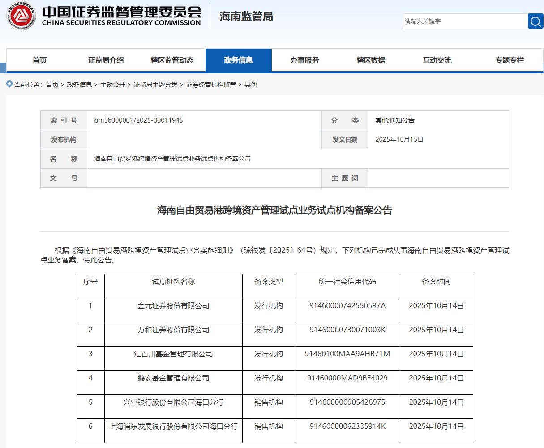Open the 专题专栏 navigation tab

[x=510, y=60]
